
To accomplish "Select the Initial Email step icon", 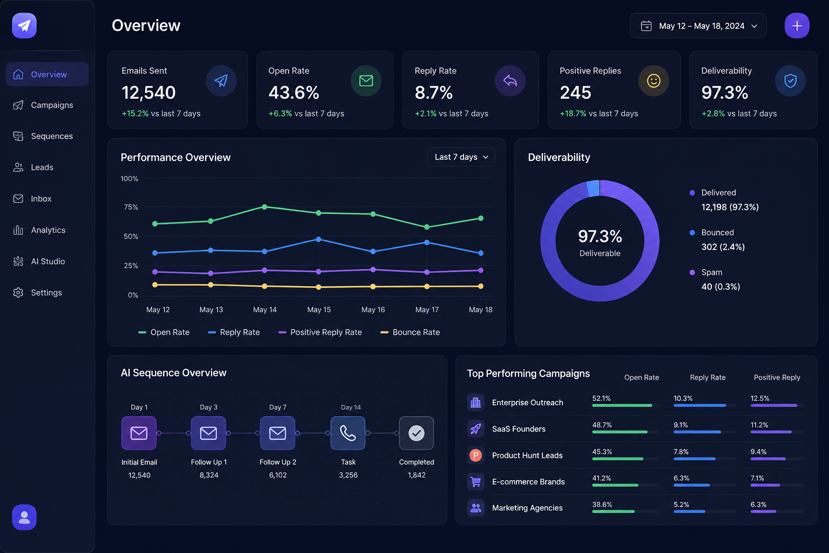I will (x=139, y=433).
